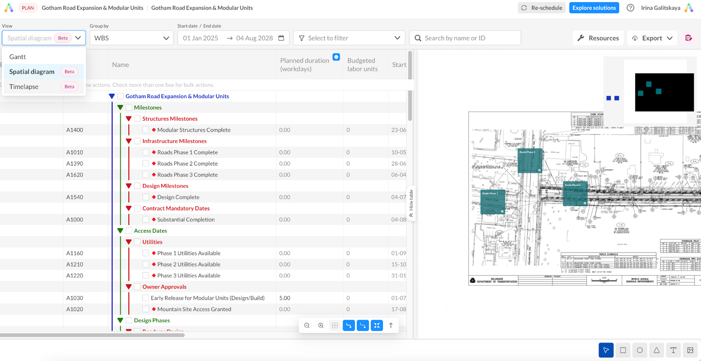This screenshot has width=701, height=361.
Task: Open the Resources button
Action: [598, 38]
